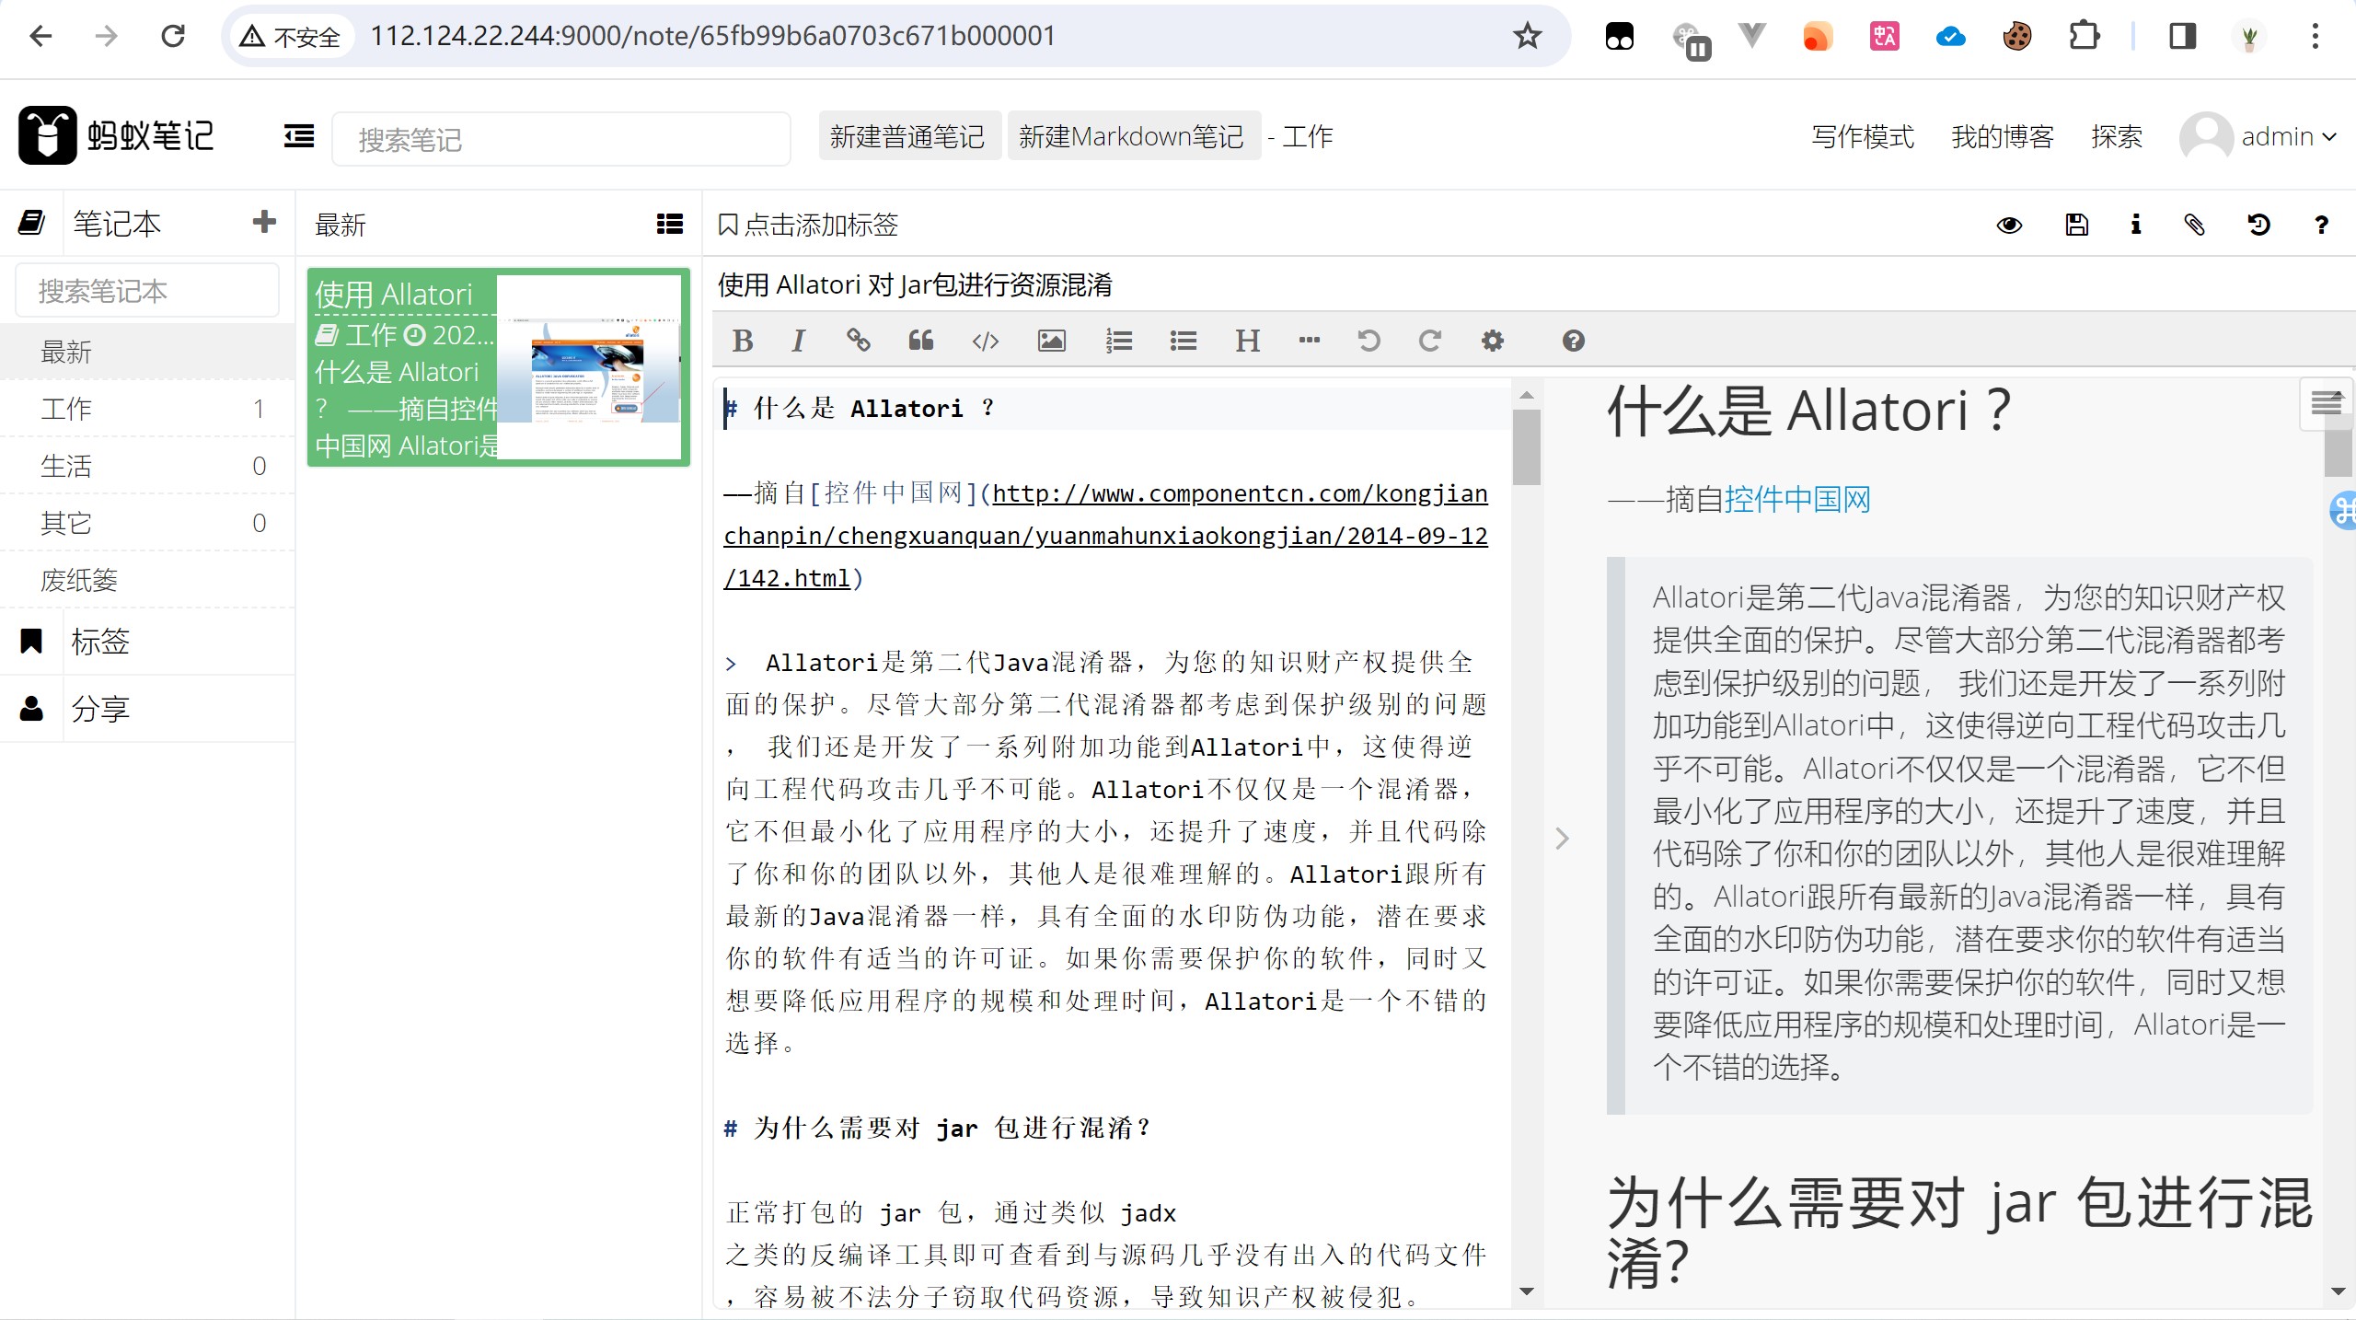Insert a horizontal rule with the ellipsis icon
The image size is (2356, 1320).
click(1309, 341)
